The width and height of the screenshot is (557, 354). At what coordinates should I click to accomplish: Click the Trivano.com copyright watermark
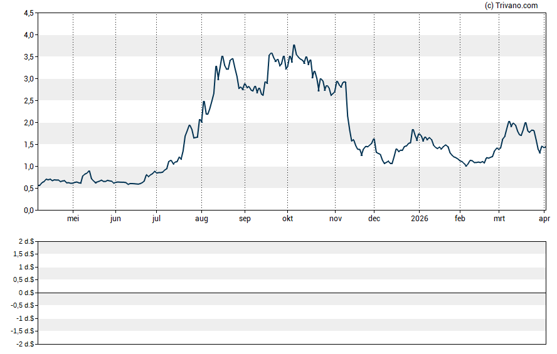511,6
